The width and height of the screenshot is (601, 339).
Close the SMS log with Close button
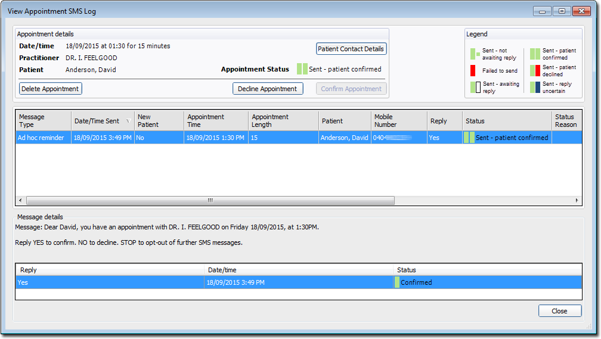559,311
